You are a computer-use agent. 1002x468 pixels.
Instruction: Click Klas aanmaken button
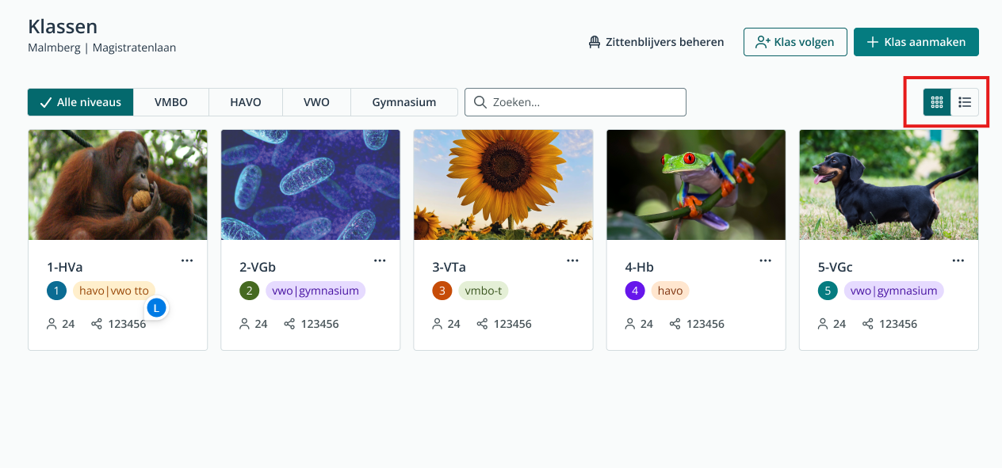(x=916, y=42)
